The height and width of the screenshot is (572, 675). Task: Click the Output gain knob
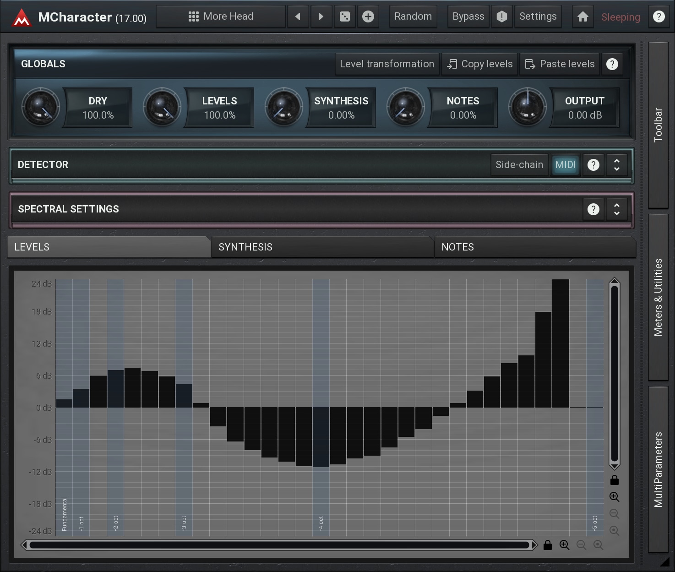(527, 107)
